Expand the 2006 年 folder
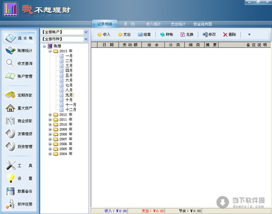 (50, 144)
